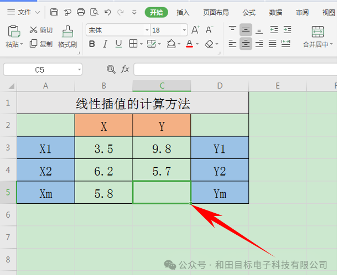Expand font color dropdown arrow
This screenshot has width=338, height=278.
click(197, 44)
